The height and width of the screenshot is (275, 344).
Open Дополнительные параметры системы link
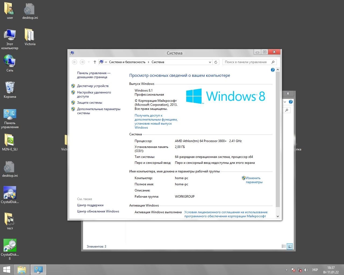(x=99, y=111)
